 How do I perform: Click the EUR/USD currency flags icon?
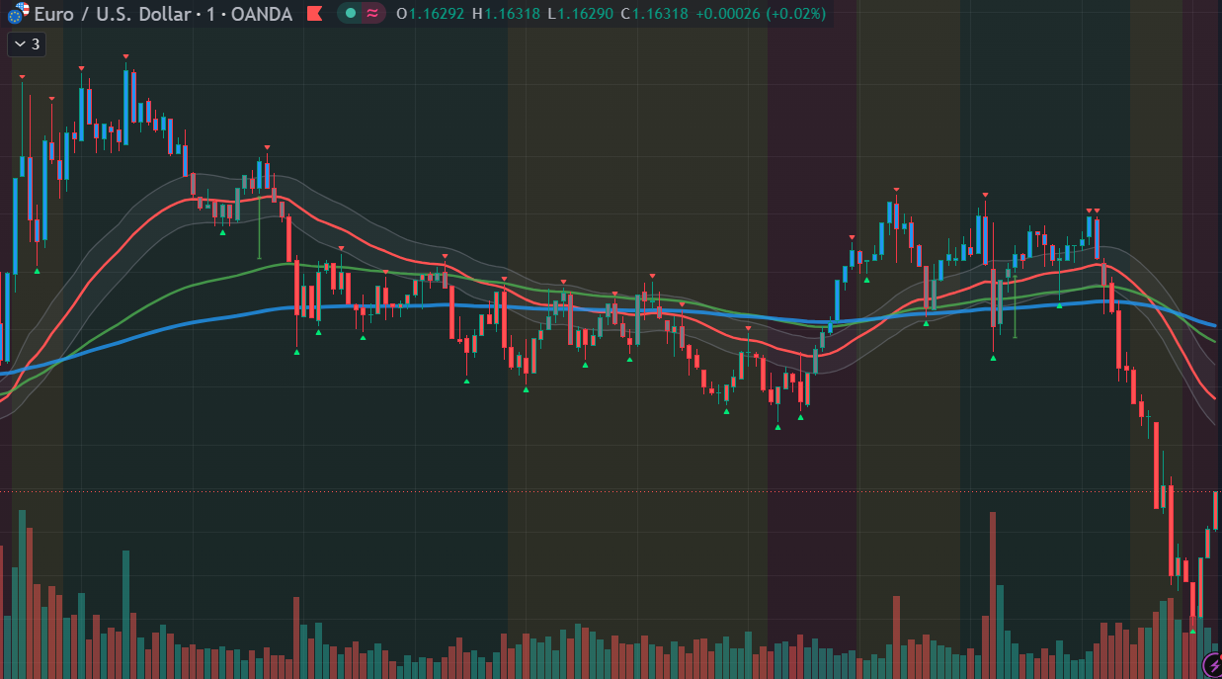pyautogui.click(x=16, y=13)
